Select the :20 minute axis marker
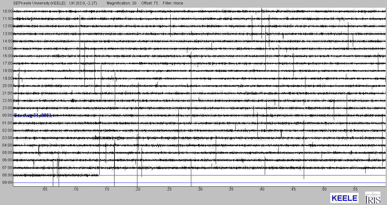This screenshot has width=387, height=205. click(x=138, y=189)
